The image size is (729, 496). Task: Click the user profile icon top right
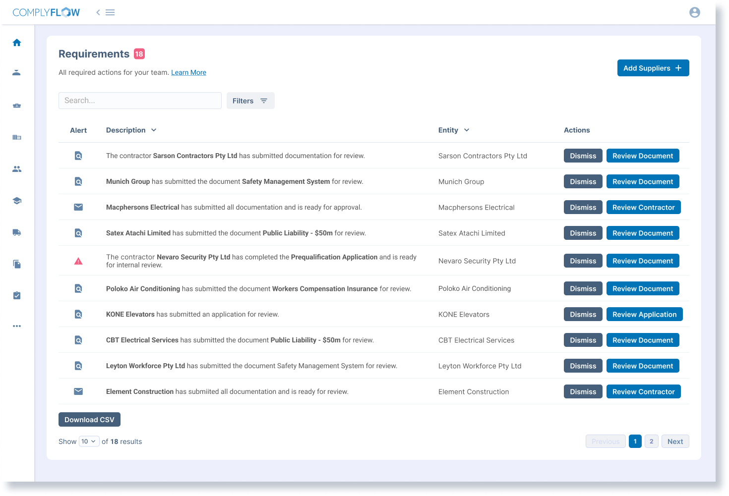[695, 12]
